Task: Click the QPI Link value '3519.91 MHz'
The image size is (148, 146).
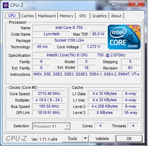Action: coord(49,112)
